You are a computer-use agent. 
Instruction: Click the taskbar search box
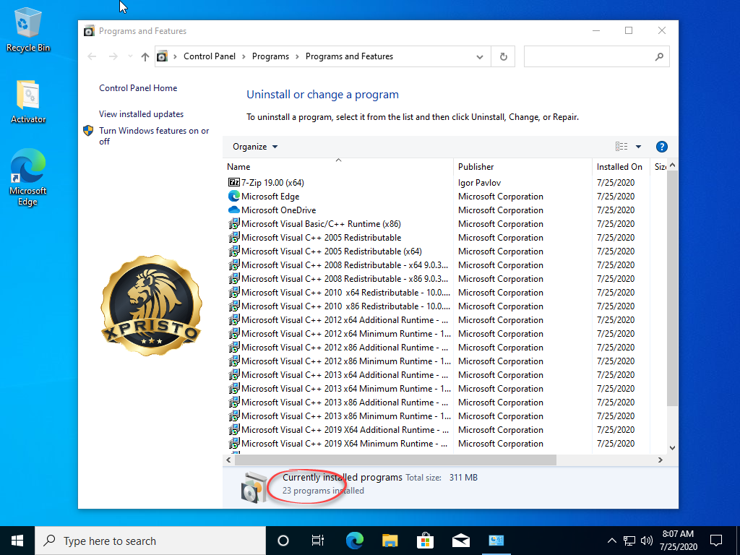(x=150, y=541)
